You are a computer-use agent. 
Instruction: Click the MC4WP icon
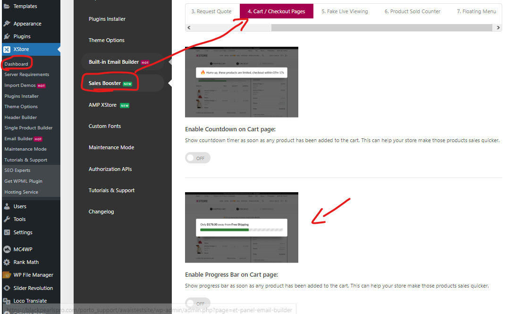(7, 249)
